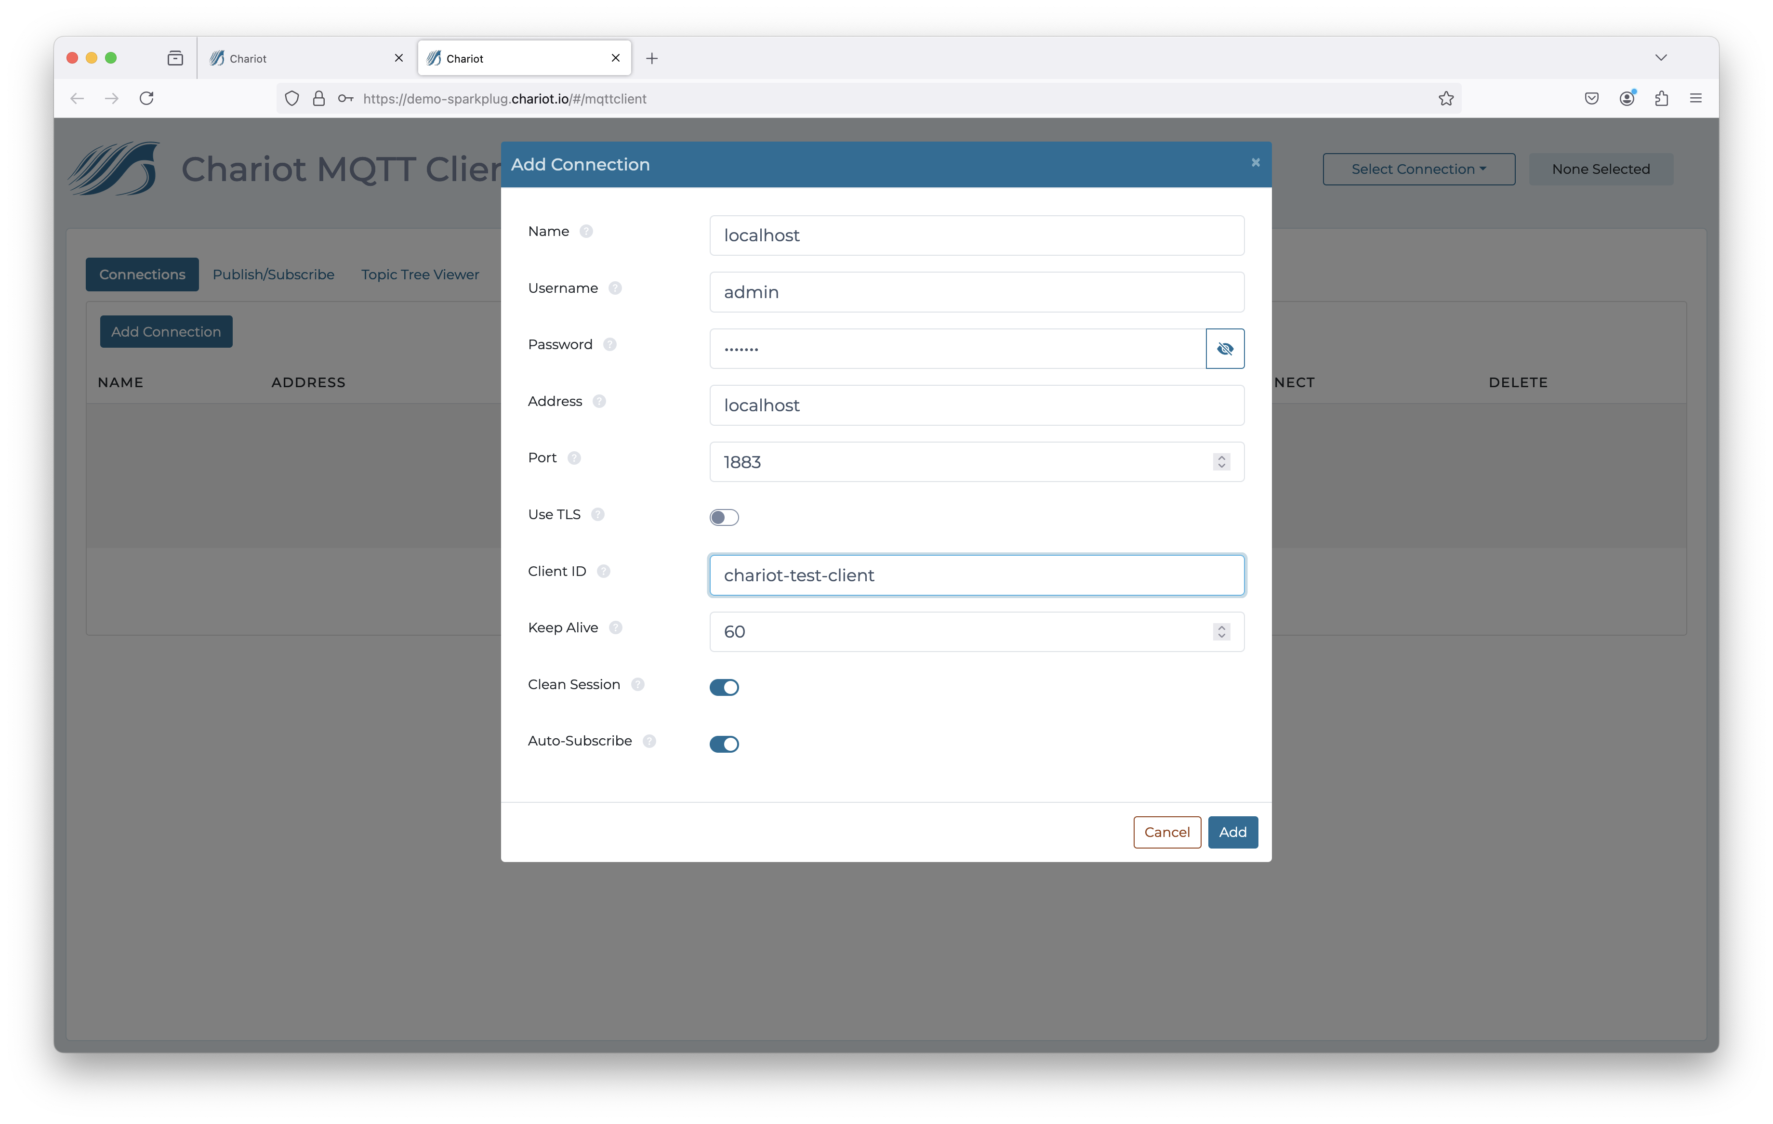Click the help icon next to Name
Viewport: 1773px width, 1124px height.
point(586,231)
